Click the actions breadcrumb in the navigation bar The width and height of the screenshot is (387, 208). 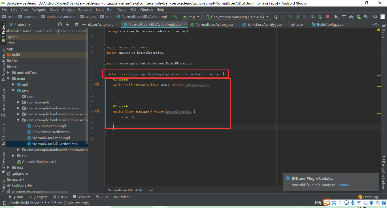[88, 17]
